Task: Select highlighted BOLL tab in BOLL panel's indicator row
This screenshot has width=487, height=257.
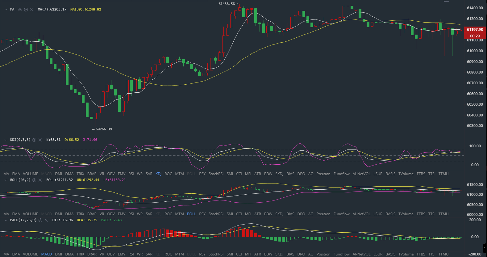Action: tap(191, 214)
